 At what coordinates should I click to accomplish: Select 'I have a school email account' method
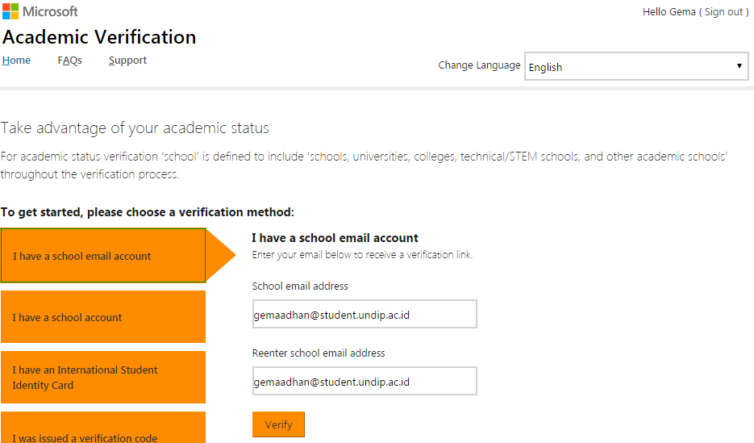(x=103, y=256)
